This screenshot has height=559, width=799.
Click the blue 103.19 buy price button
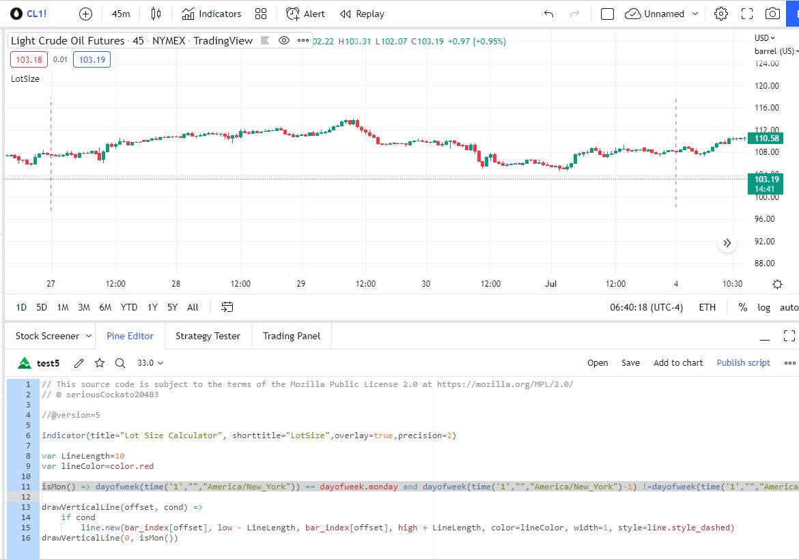click(92, 59)
